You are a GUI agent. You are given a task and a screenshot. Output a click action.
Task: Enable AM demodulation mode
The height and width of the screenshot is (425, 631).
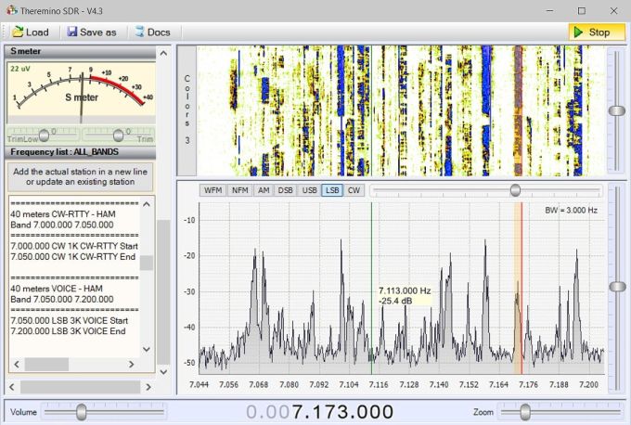click(264, 190)
